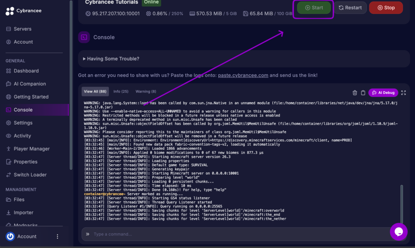Click the memory usage icon

(192, 13)
